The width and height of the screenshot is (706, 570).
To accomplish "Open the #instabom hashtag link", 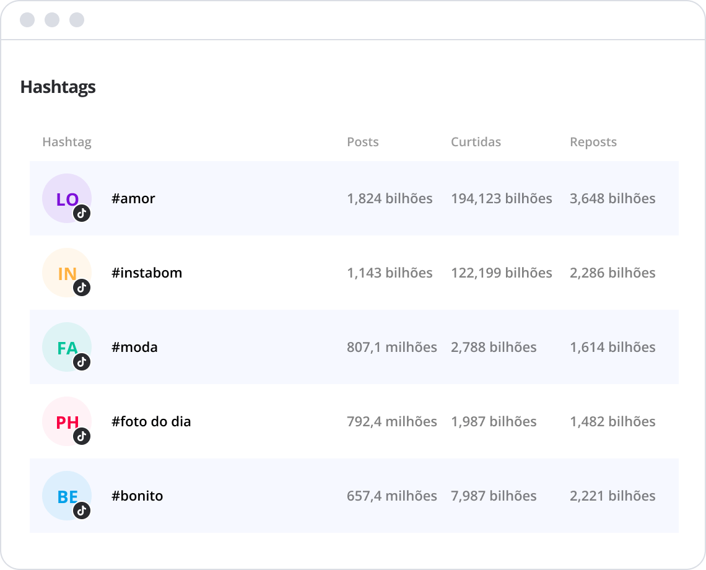I will [x=147, y=273].
